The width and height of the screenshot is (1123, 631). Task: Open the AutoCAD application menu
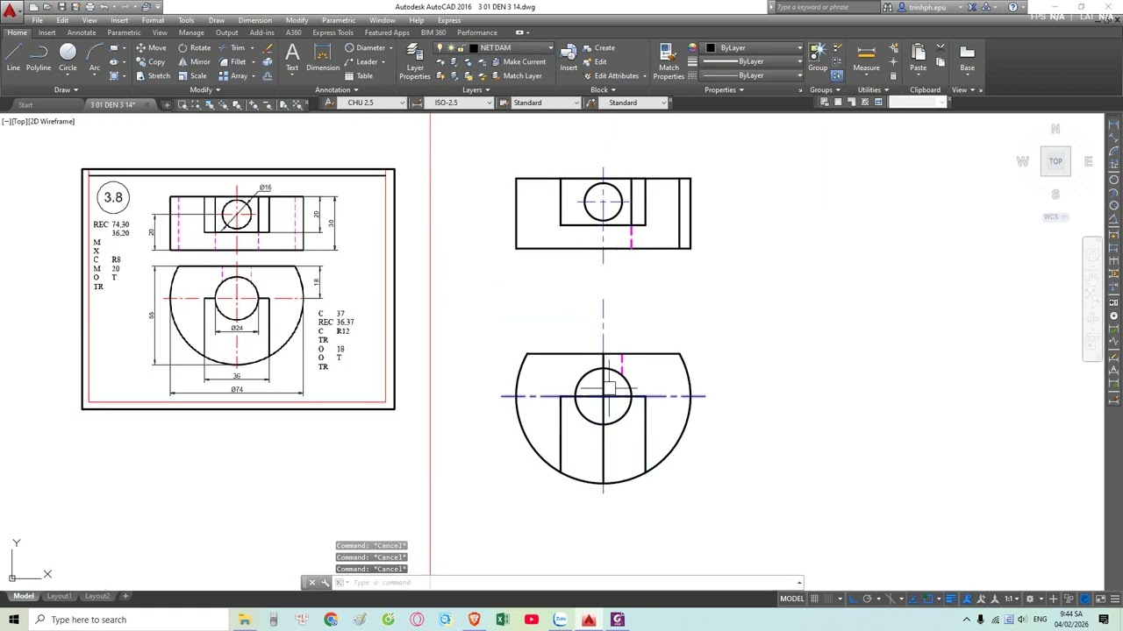(x=10, y=11)
